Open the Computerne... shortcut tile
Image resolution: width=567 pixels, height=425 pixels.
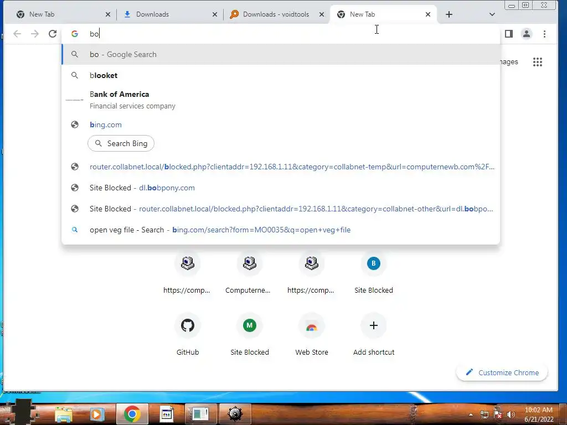(x=250, y=273)
